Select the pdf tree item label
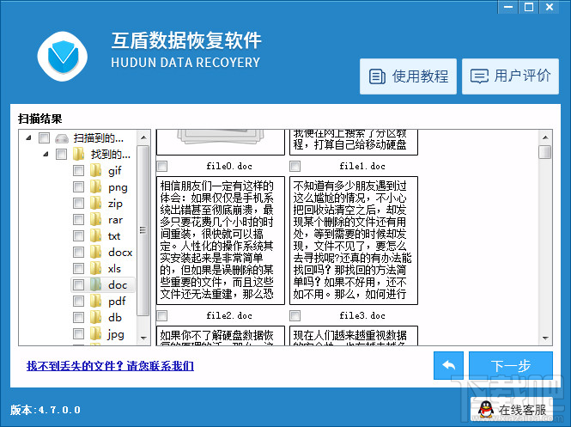 pyautogui.click(x=117, y=302)
